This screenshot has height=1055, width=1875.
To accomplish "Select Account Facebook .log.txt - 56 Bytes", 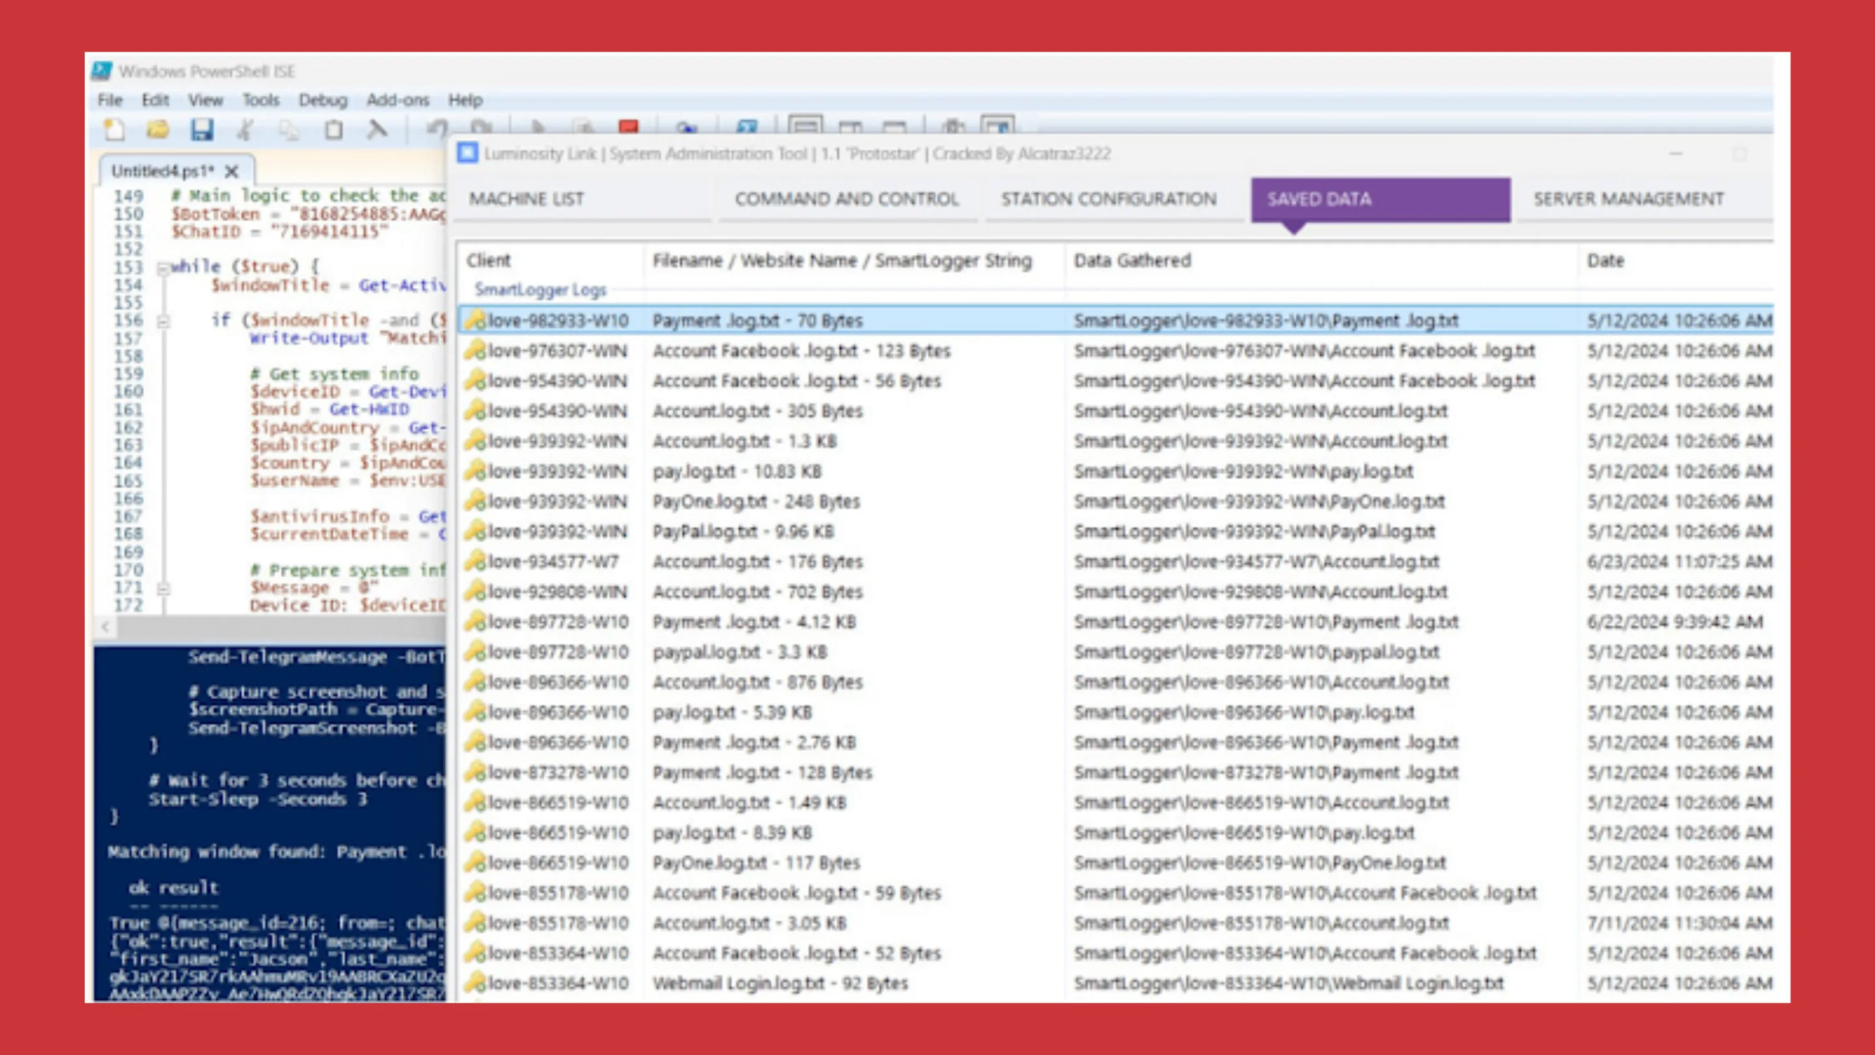I will click(x=796, y=381).
